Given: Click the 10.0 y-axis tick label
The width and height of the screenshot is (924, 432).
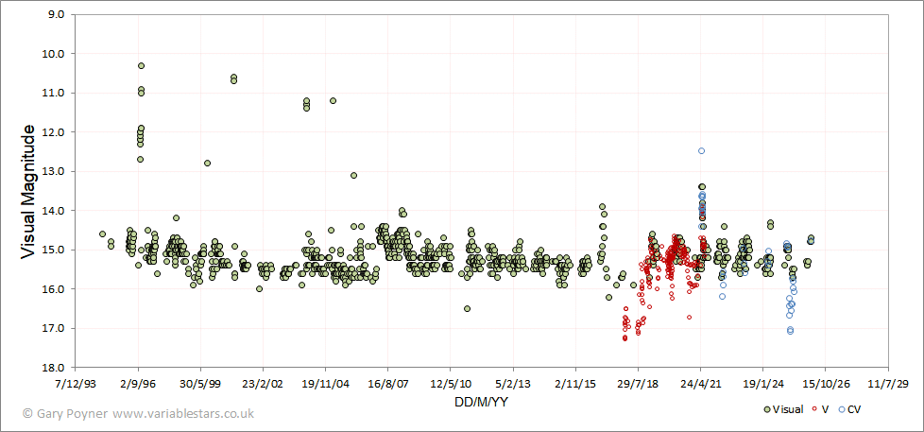Looking at the screenshot, I should (55, 54).
